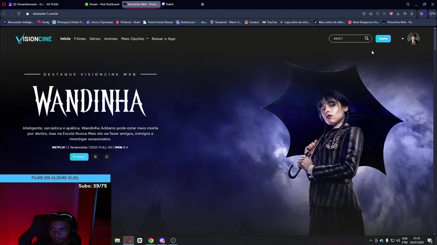Expand the user account dropdown arrow

pos(403,39)
